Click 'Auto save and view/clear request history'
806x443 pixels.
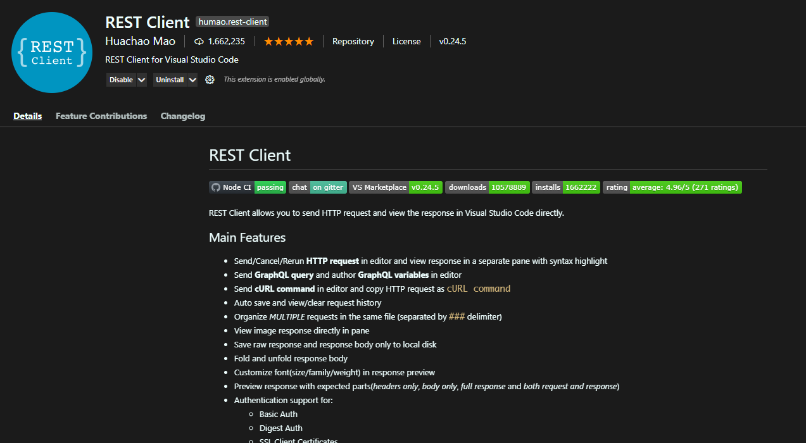point(308,303)
